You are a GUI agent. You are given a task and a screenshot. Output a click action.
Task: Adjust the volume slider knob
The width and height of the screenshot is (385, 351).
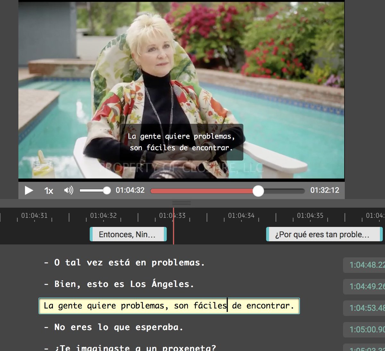pos(107,191)
